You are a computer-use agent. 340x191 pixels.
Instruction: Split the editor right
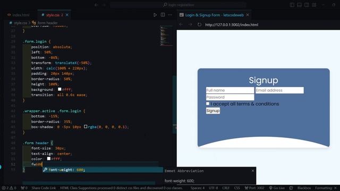coord(163,15)
